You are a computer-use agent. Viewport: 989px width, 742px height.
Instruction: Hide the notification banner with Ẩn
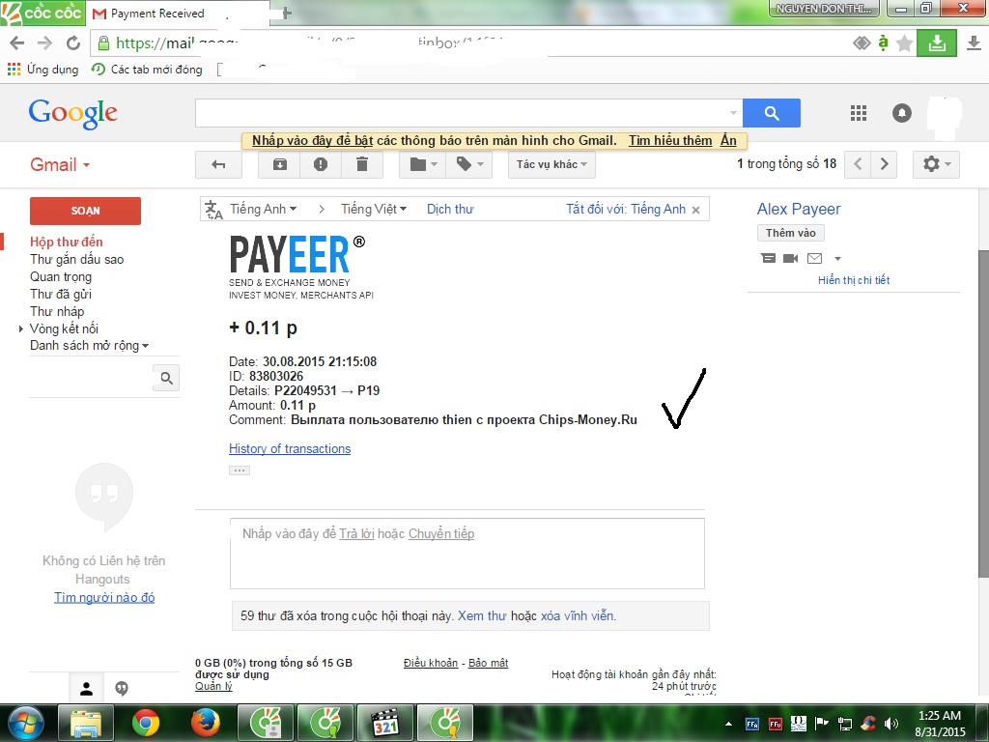coord(728,141)
